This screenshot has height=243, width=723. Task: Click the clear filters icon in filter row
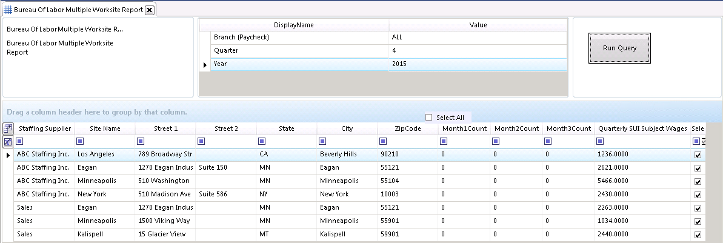pyautogui.click(x=8, y=142)
